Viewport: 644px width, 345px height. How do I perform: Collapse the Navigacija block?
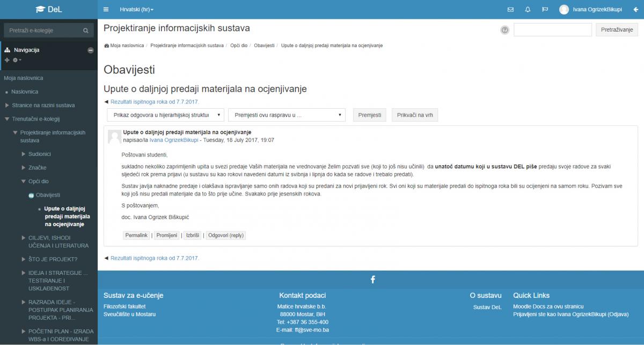click(x=90, y=50)
